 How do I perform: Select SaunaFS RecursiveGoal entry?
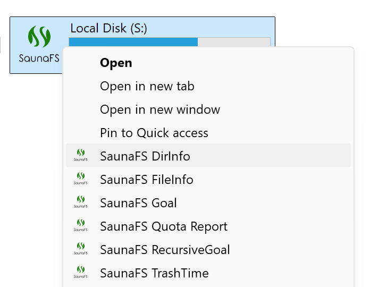[208, 249]
